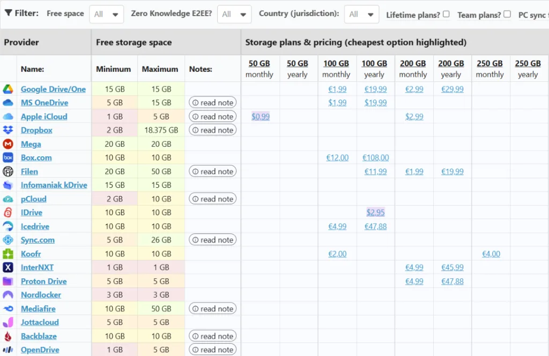Click the Koofr logo icon
549x356 pixels.
tap(8, 254)
